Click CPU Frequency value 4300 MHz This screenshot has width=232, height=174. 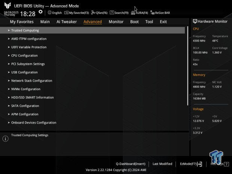(199, 41)
